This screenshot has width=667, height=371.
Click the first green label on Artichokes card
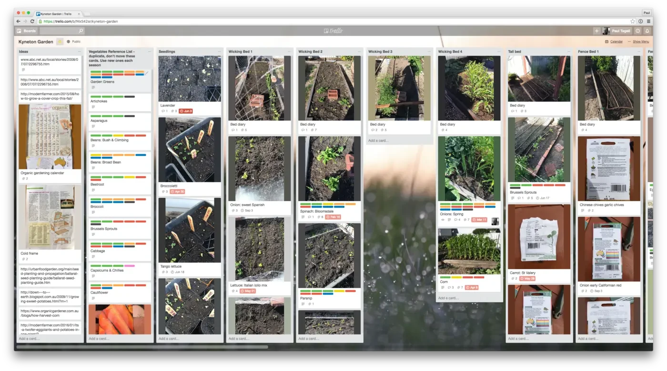[x=96, y=97]
